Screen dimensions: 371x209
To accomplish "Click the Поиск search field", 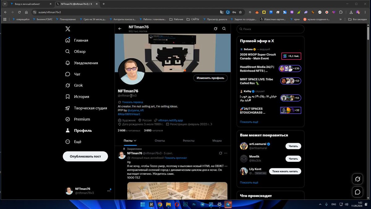I will tap(271, 29).
